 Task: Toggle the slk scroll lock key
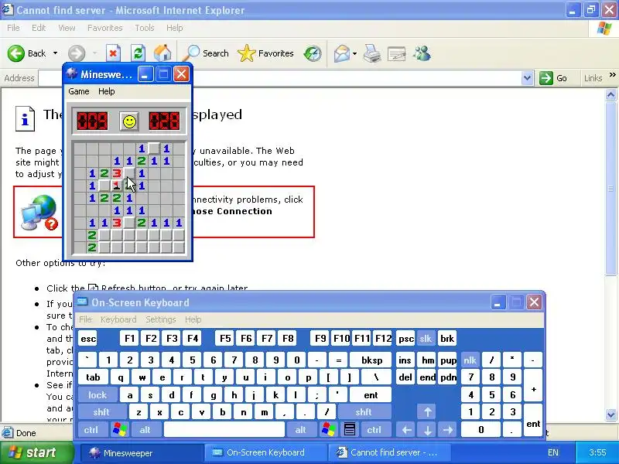coord(426,339)
